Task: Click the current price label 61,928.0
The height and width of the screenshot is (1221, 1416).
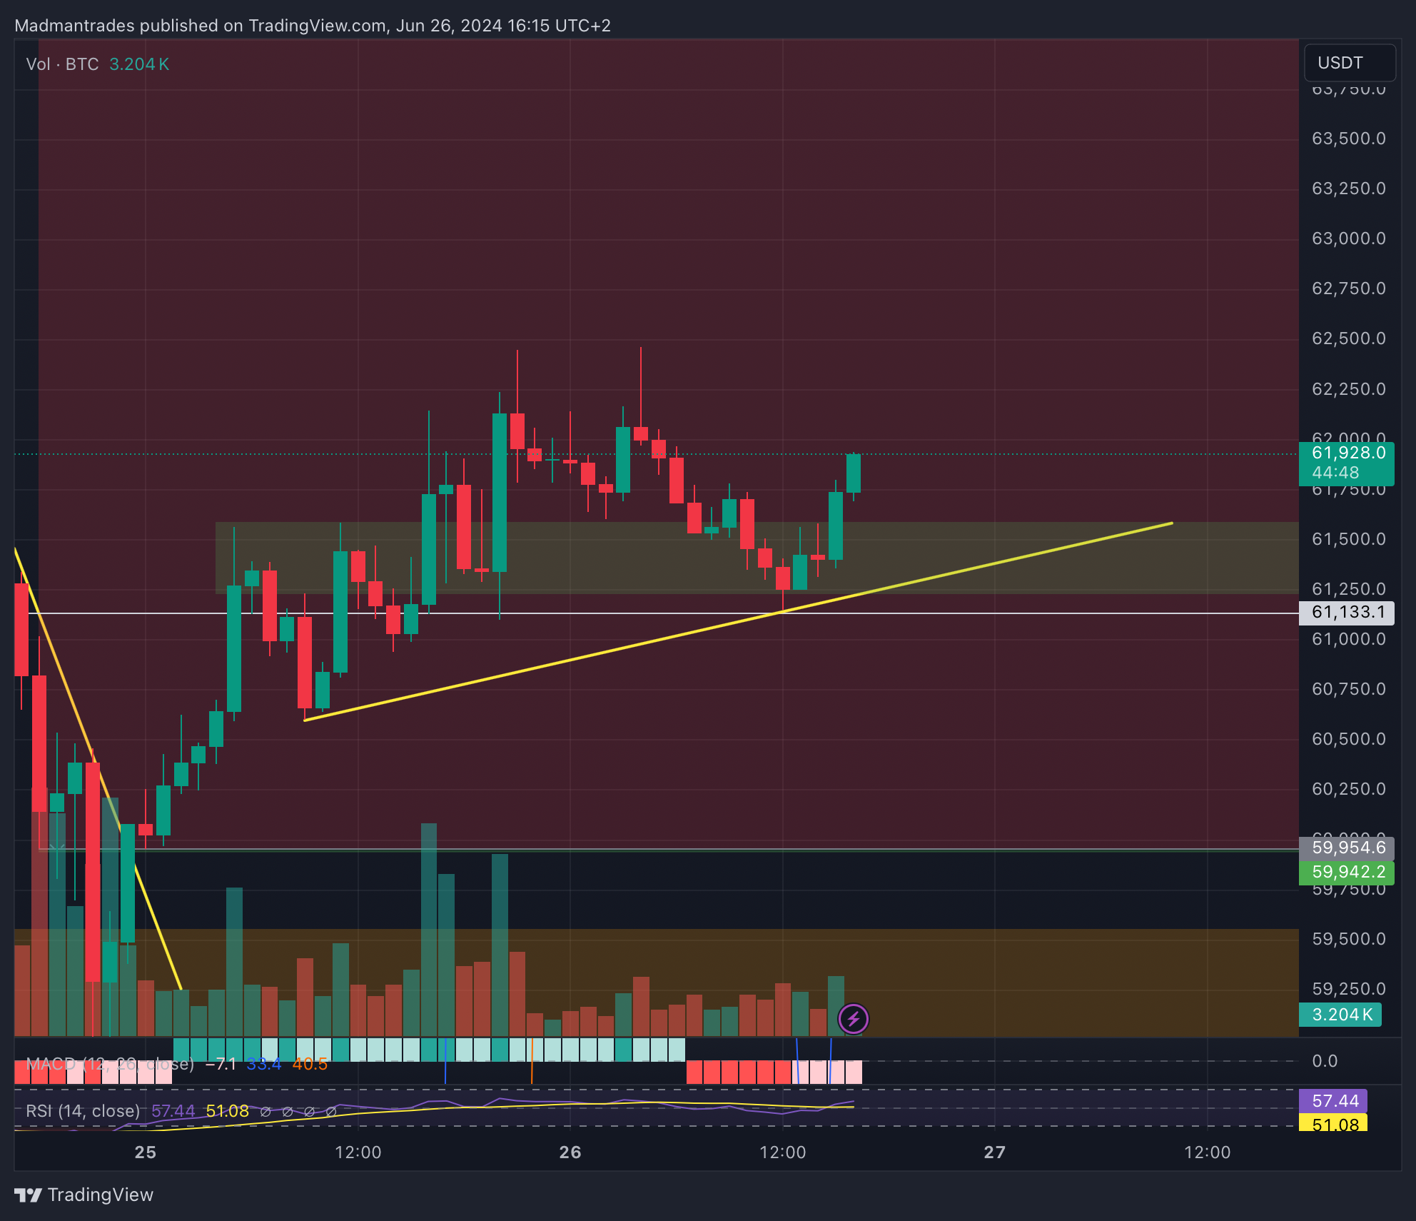Action: coord(1348,453)
